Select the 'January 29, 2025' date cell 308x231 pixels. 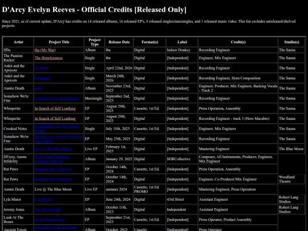(x=119, y=159)
